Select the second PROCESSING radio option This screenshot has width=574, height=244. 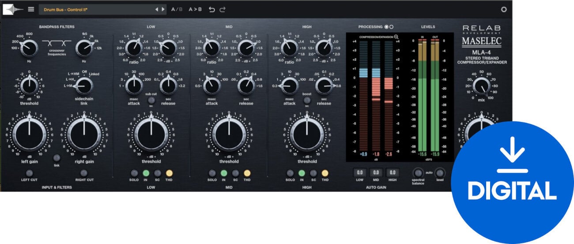(391, 27)
